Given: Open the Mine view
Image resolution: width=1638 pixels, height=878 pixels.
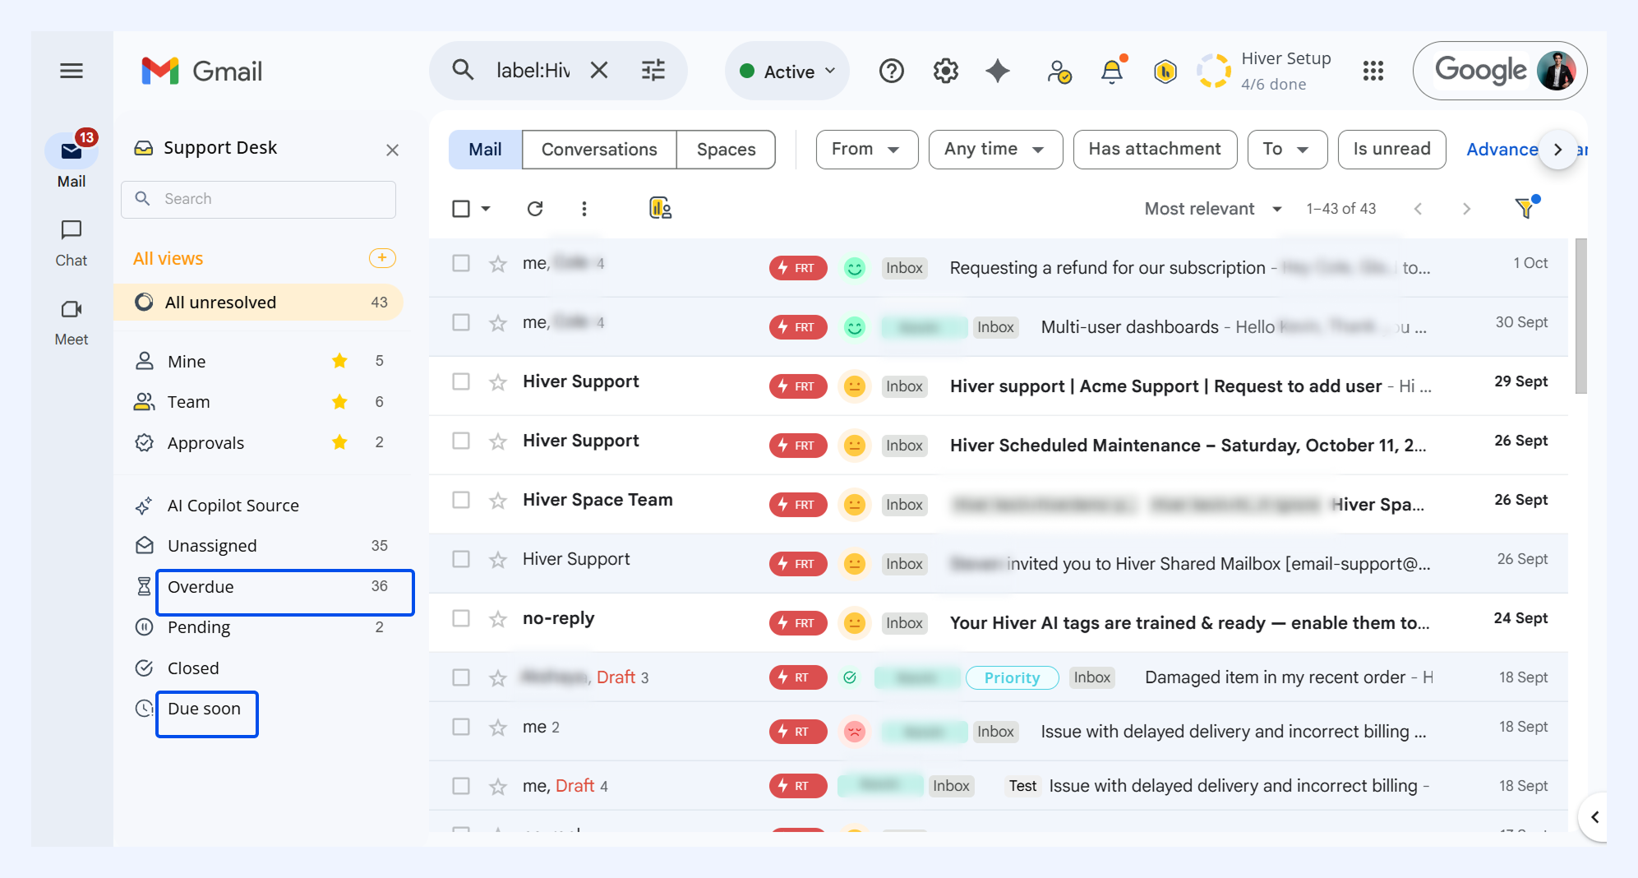Looking at the screenshot, I should point(258,362).
